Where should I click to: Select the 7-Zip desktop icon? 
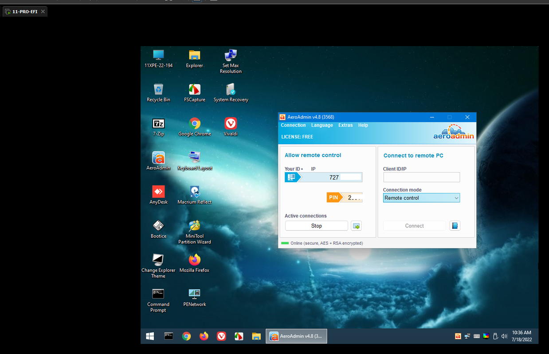point(158,127)
